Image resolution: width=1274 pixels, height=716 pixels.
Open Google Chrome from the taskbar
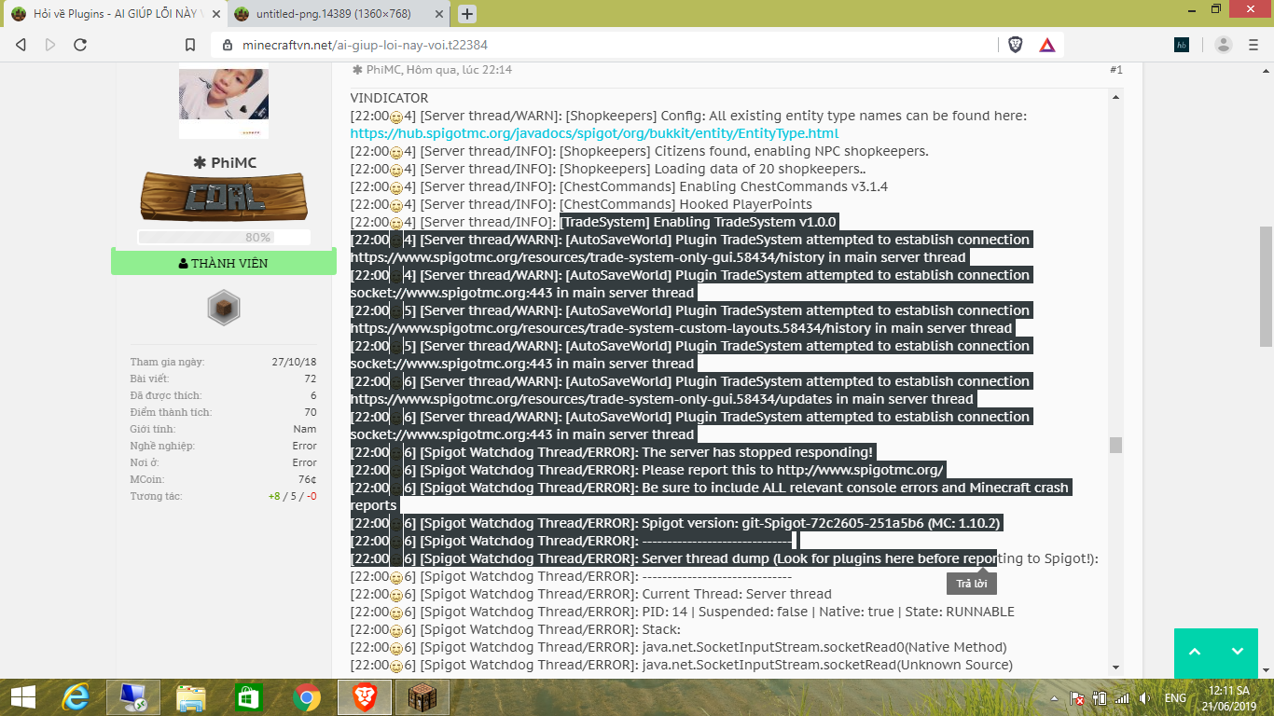[x=307, y=697]
